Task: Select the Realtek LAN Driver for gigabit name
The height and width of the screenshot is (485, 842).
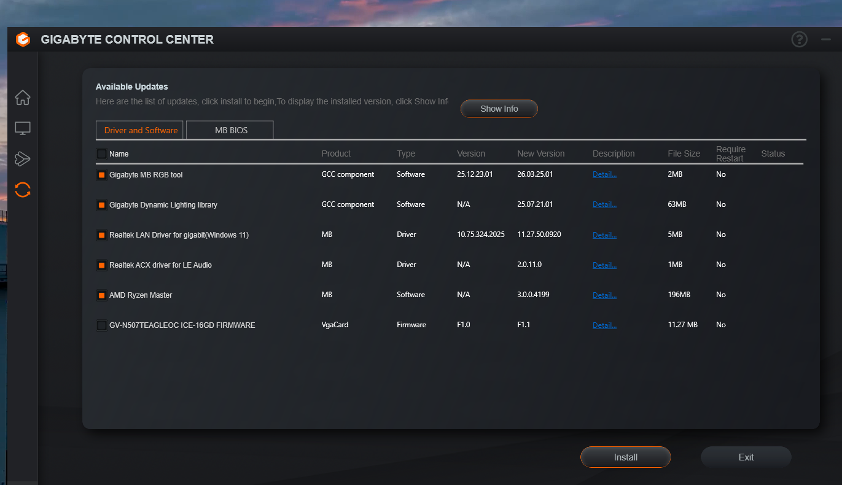Action: 179,235
